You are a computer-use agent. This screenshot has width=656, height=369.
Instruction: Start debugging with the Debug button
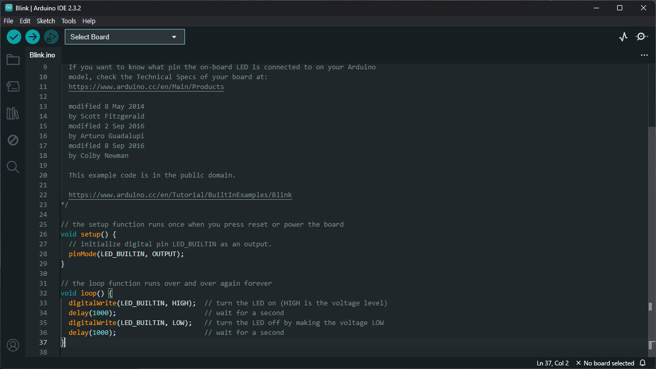click(51, 37)
